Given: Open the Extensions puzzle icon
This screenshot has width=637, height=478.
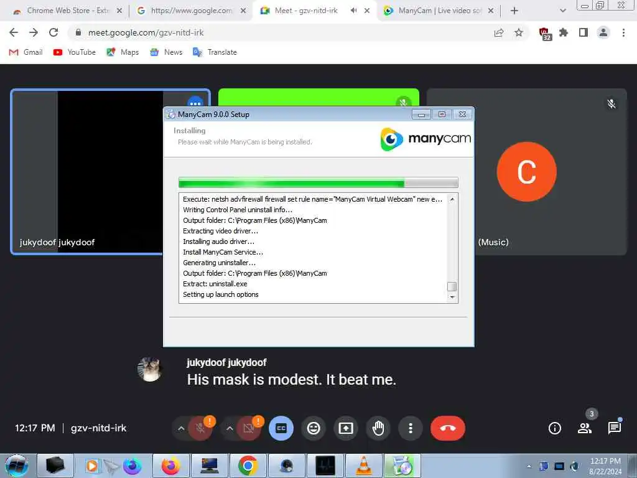Looking at the screenshot, I should point(564,32).
